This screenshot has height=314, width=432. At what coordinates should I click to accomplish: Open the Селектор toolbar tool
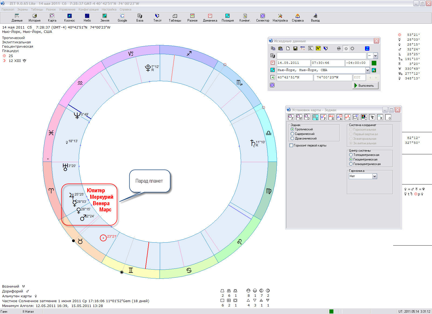pos(262,18)
